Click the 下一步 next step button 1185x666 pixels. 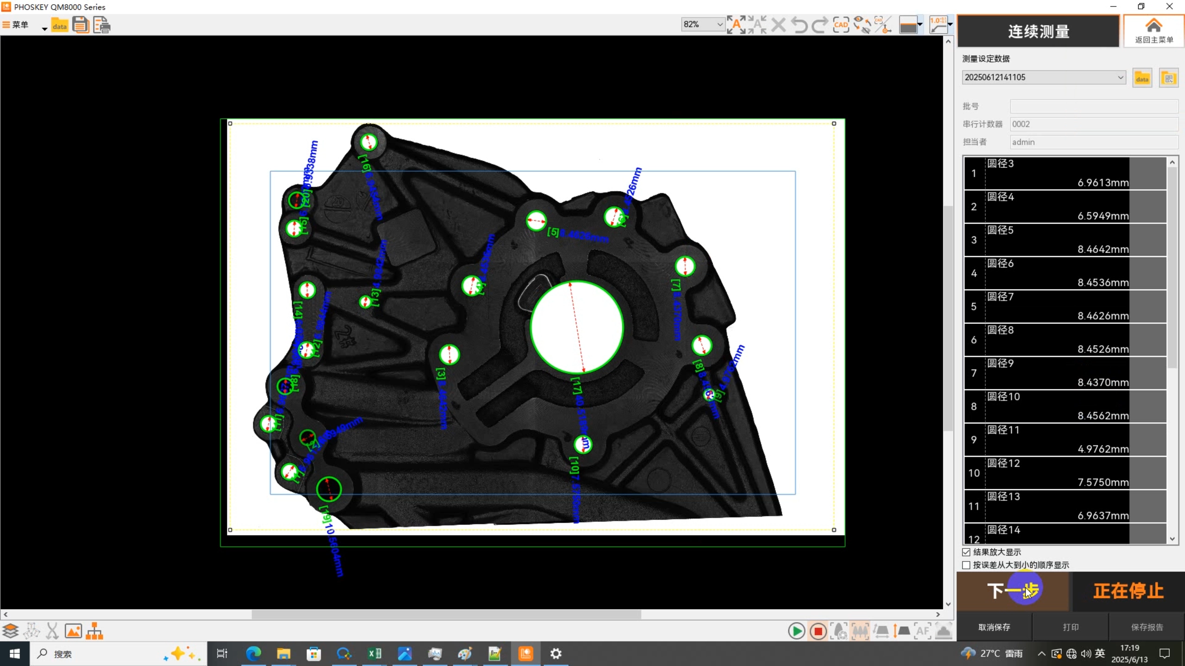[1013, 591]
